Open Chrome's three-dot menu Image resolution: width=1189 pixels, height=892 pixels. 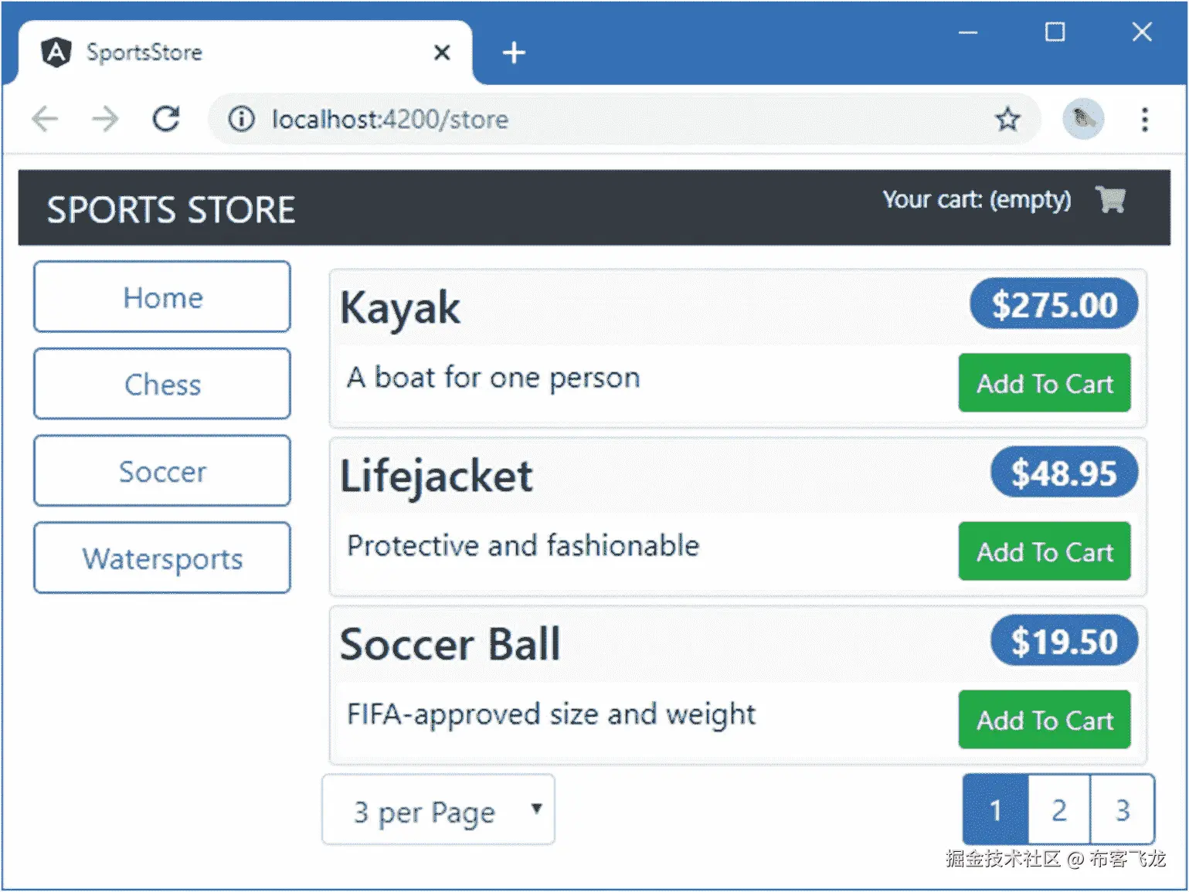tap(1144, 119)
